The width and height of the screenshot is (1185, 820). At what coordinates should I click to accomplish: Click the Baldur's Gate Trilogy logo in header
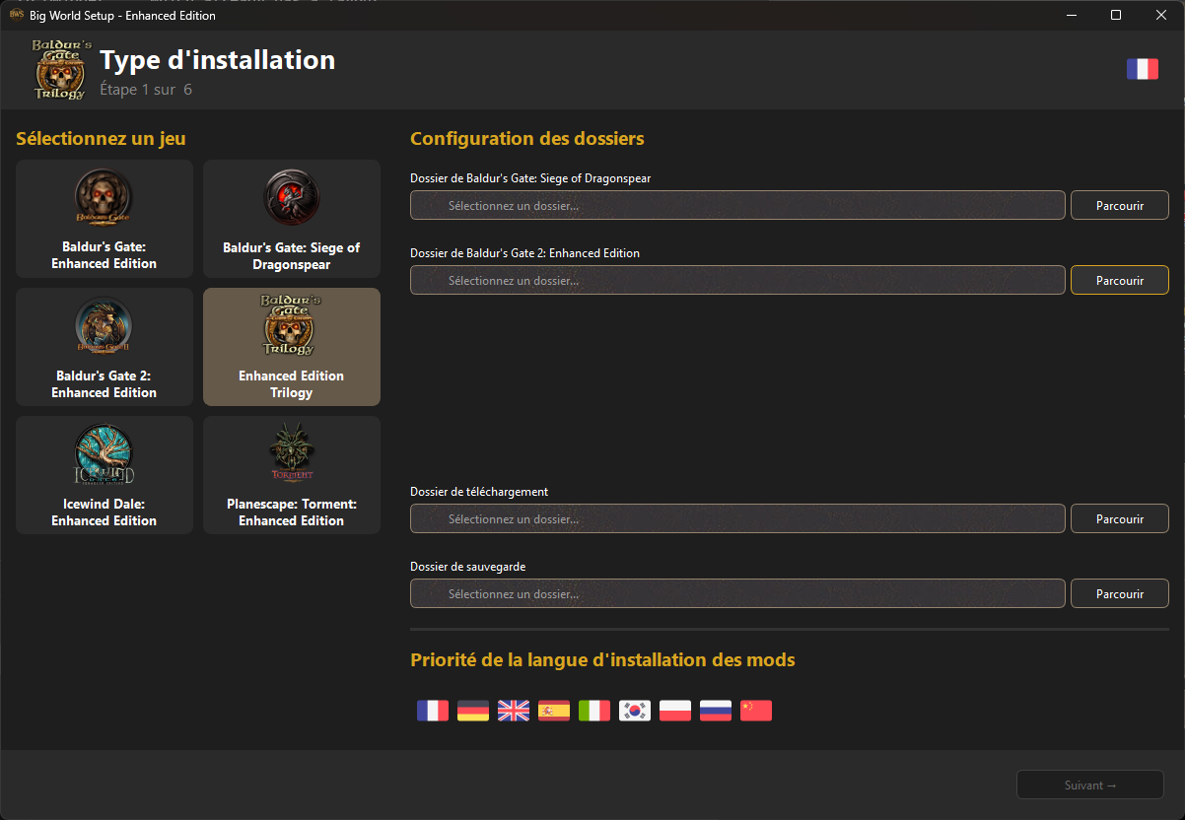pyautogui.click(x=60, y=69)
